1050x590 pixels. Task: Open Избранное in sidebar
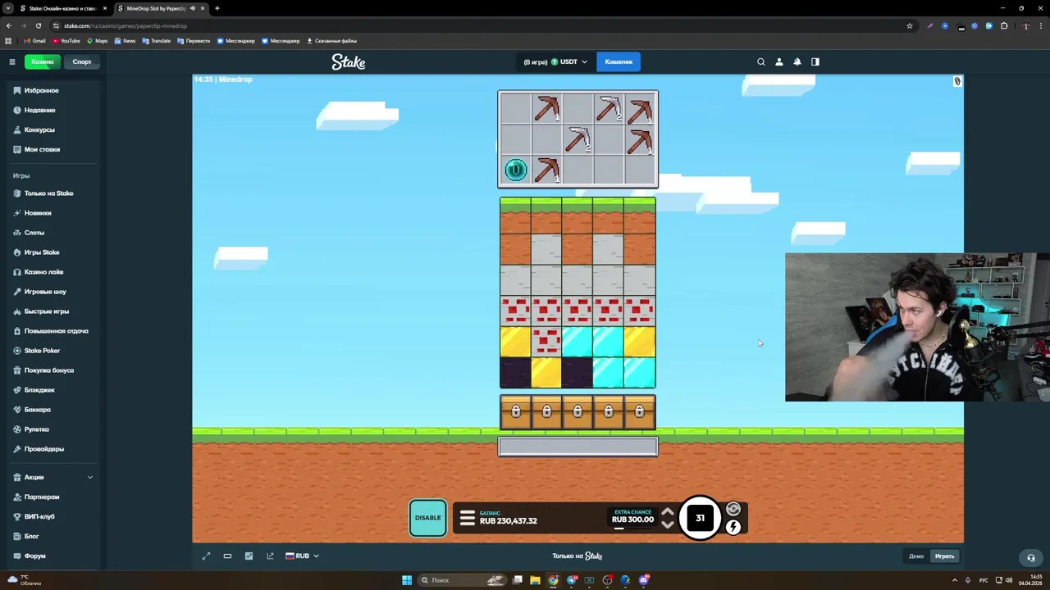(54, 90)
